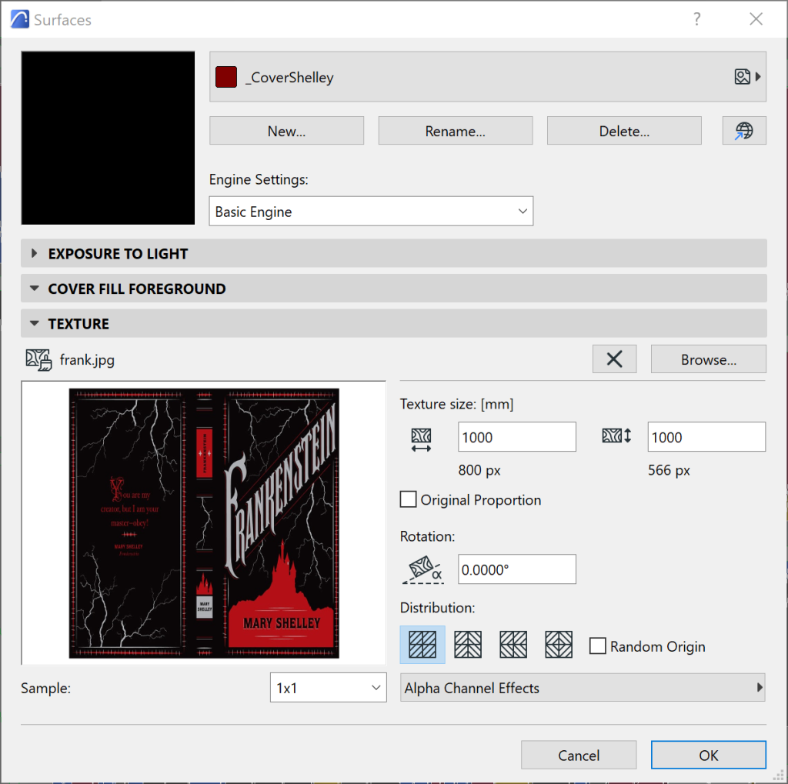Click the Rename... button
Image resolution: width=788 pixels, height=784 pixels.
pyautogui.click(x=456, y=131)
